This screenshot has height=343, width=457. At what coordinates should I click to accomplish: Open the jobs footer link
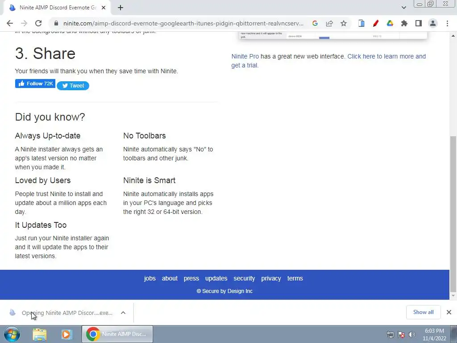coord(150,278)
